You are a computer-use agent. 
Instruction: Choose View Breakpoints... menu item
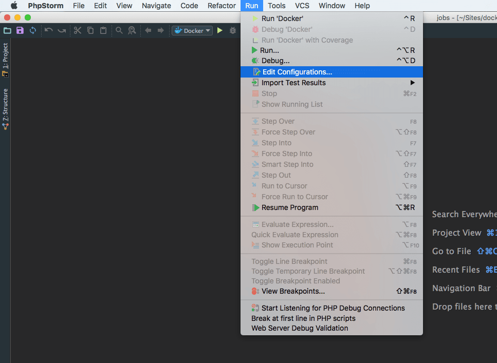pyautogui.click(x=332, y=291)
